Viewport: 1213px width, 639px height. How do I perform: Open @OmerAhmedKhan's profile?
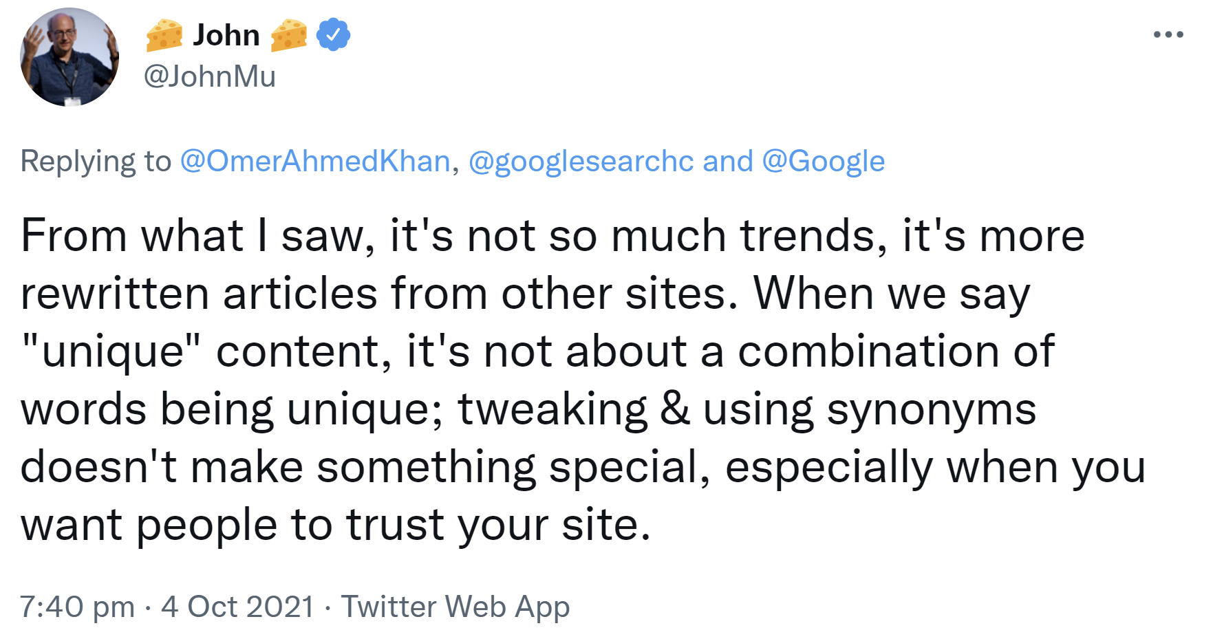316,160
